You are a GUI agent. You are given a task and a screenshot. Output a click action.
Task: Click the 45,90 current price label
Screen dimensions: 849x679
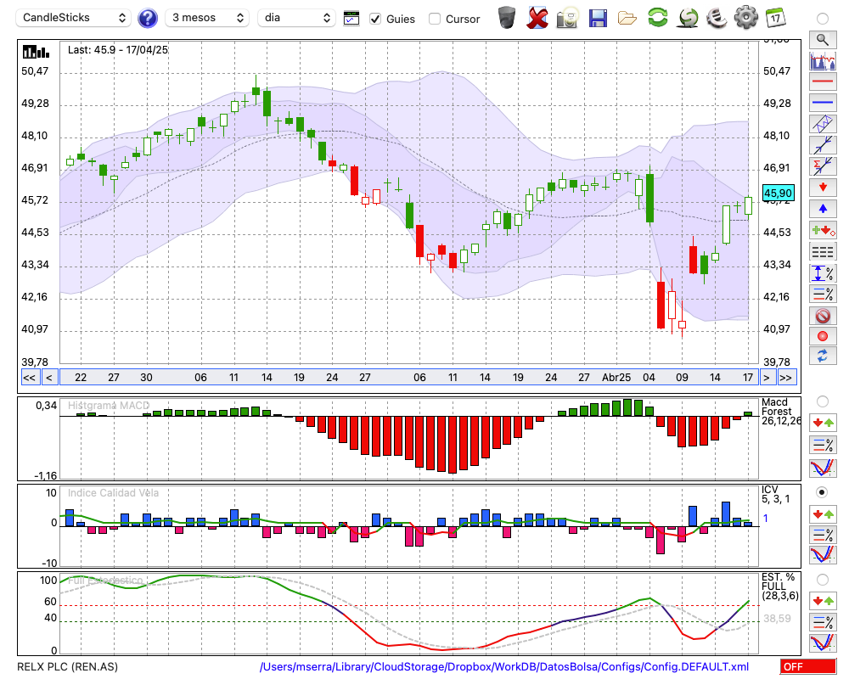[x=778, y=193]
